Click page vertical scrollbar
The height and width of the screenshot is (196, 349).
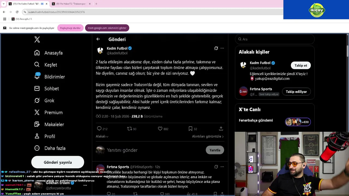click(347, 51)
